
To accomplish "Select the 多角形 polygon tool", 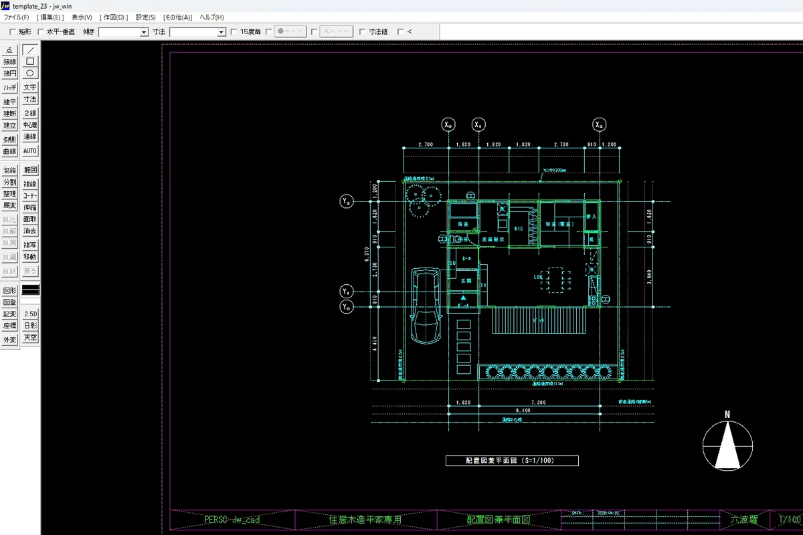I will click(x=9, y=140).
